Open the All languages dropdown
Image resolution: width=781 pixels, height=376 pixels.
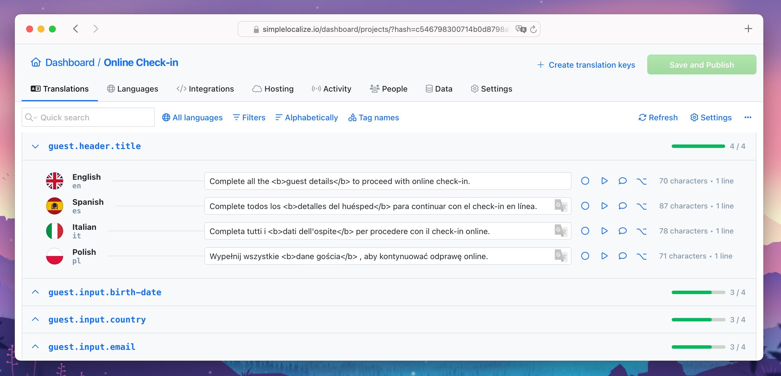[x=192, y=117]
